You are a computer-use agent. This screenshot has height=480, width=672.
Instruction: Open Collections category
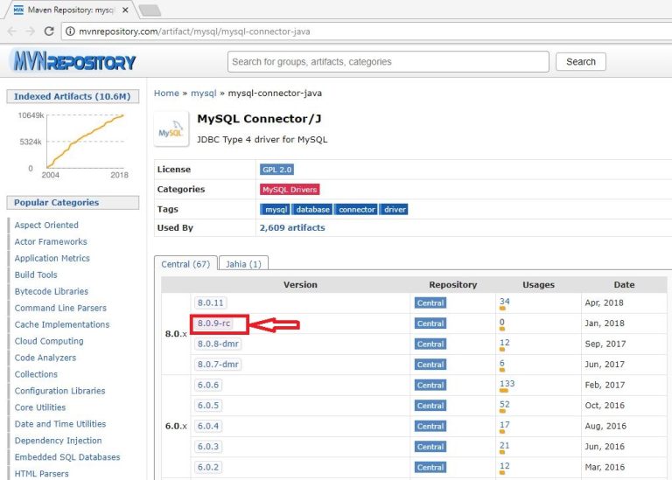(x=36, y=374)
